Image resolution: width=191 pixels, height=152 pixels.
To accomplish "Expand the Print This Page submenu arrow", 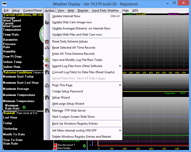I will click(x=120, y=85).
